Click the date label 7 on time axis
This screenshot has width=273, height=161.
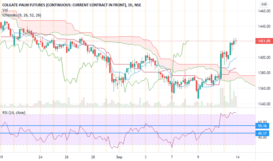click(172, 157)
